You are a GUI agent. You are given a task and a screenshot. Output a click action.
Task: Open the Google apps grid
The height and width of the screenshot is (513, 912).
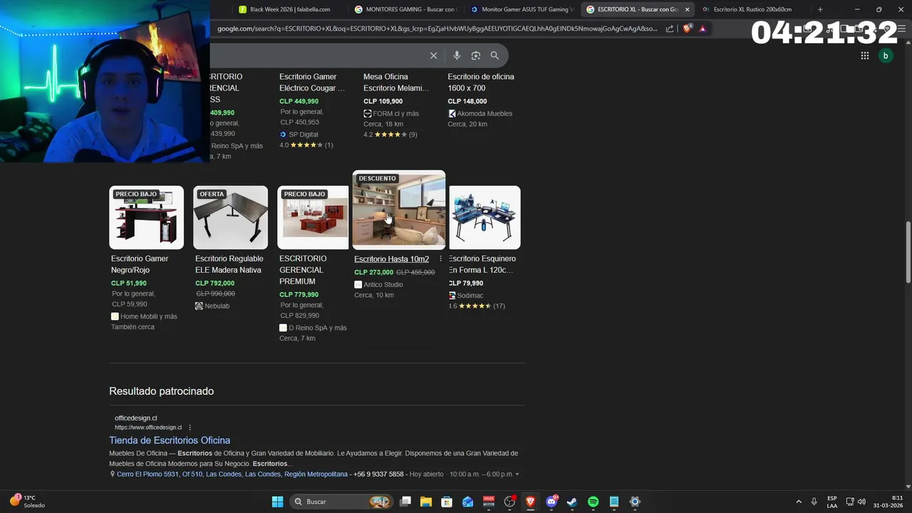[864, 56]
